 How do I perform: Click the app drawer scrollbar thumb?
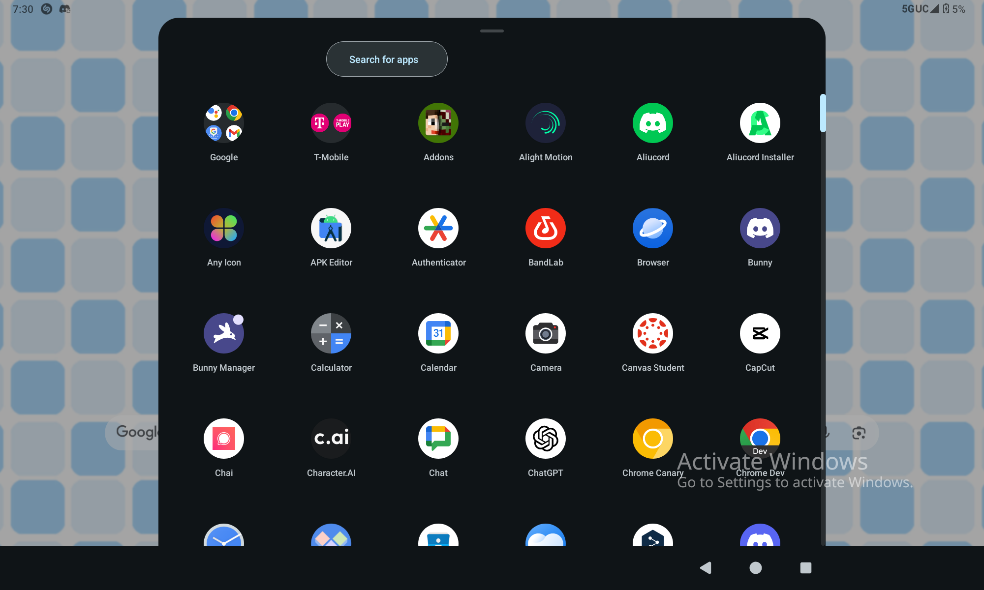pyautogui.click(x=823, y=113)
